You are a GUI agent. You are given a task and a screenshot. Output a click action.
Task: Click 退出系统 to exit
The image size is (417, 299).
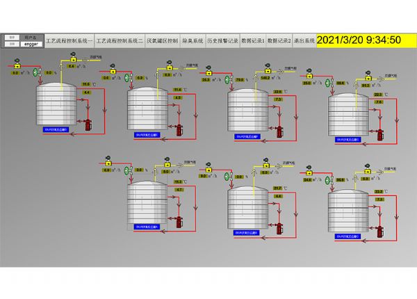tap(304, 41)
